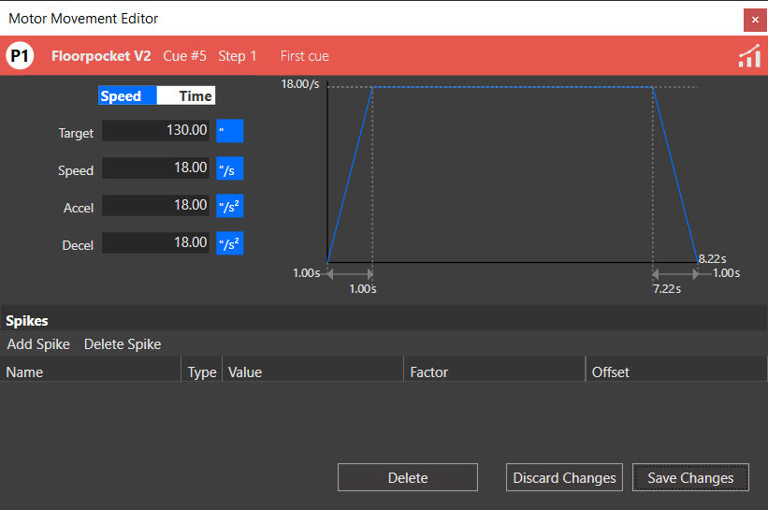Click the Target value input field

pyautogui.click(x=156, y=131)
